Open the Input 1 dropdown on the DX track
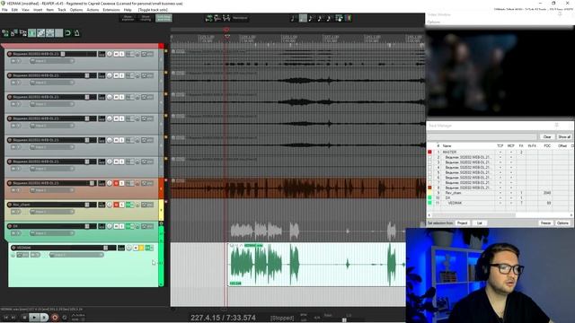The image size is (575, 323). tap(52, 233)
